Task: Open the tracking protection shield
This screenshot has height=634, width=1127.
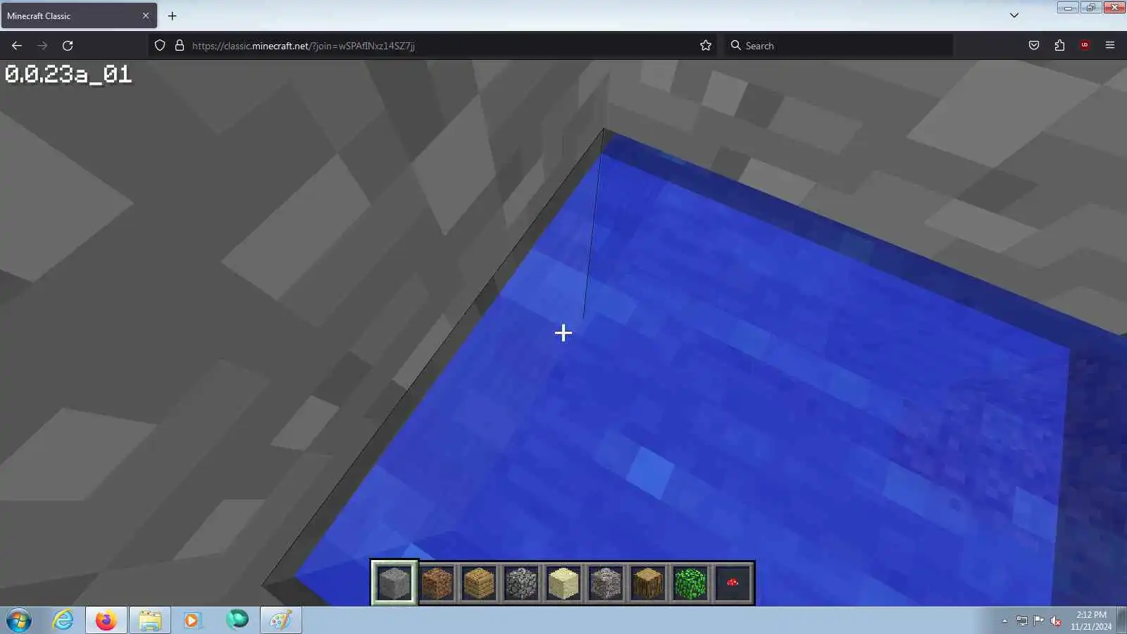Action: 160,46
